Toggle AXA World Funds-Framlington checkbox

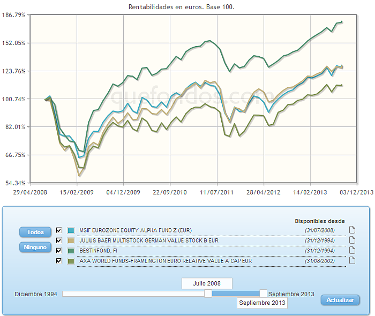coord(58,260)
